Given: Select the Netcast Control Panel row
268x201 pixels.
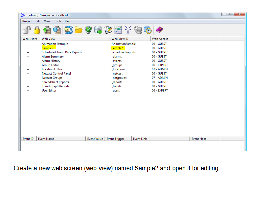Looking at the screenshot, I should pyautogui.click(x=56, y=74).
